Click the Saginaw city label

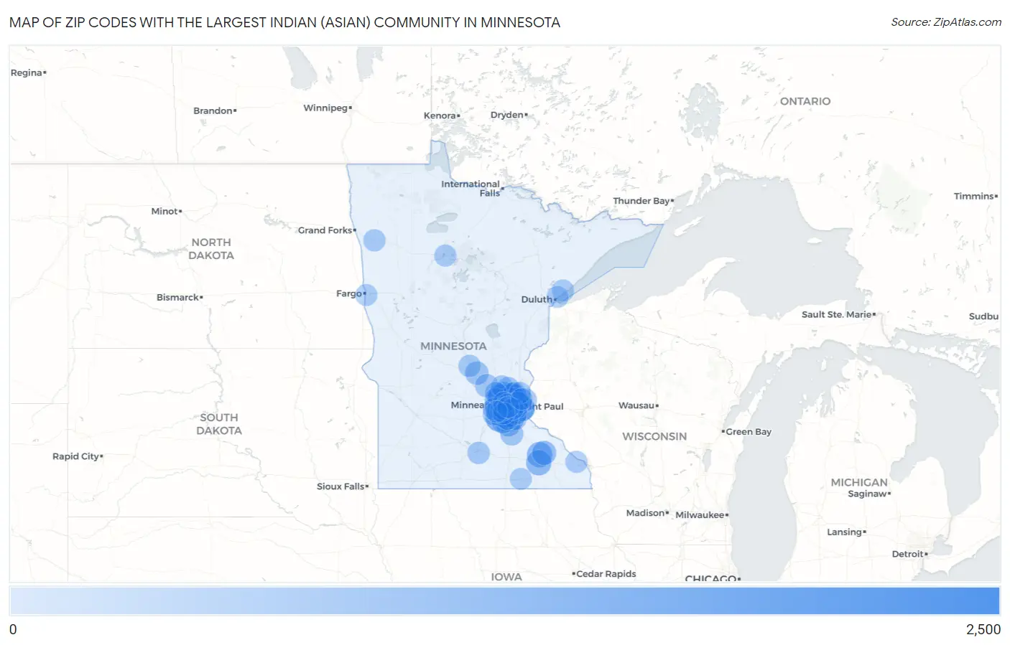point(867,494)
